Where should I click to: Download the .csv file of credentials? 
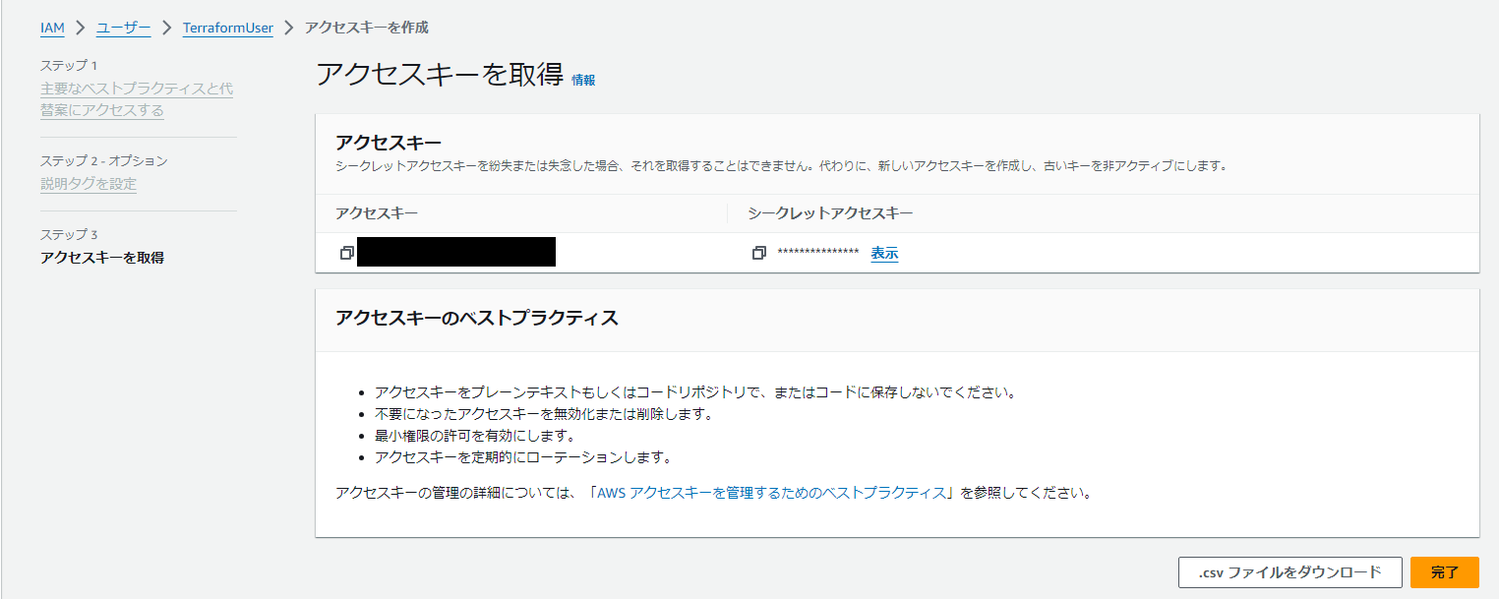pyautogui.click(x=1290, y=572)
